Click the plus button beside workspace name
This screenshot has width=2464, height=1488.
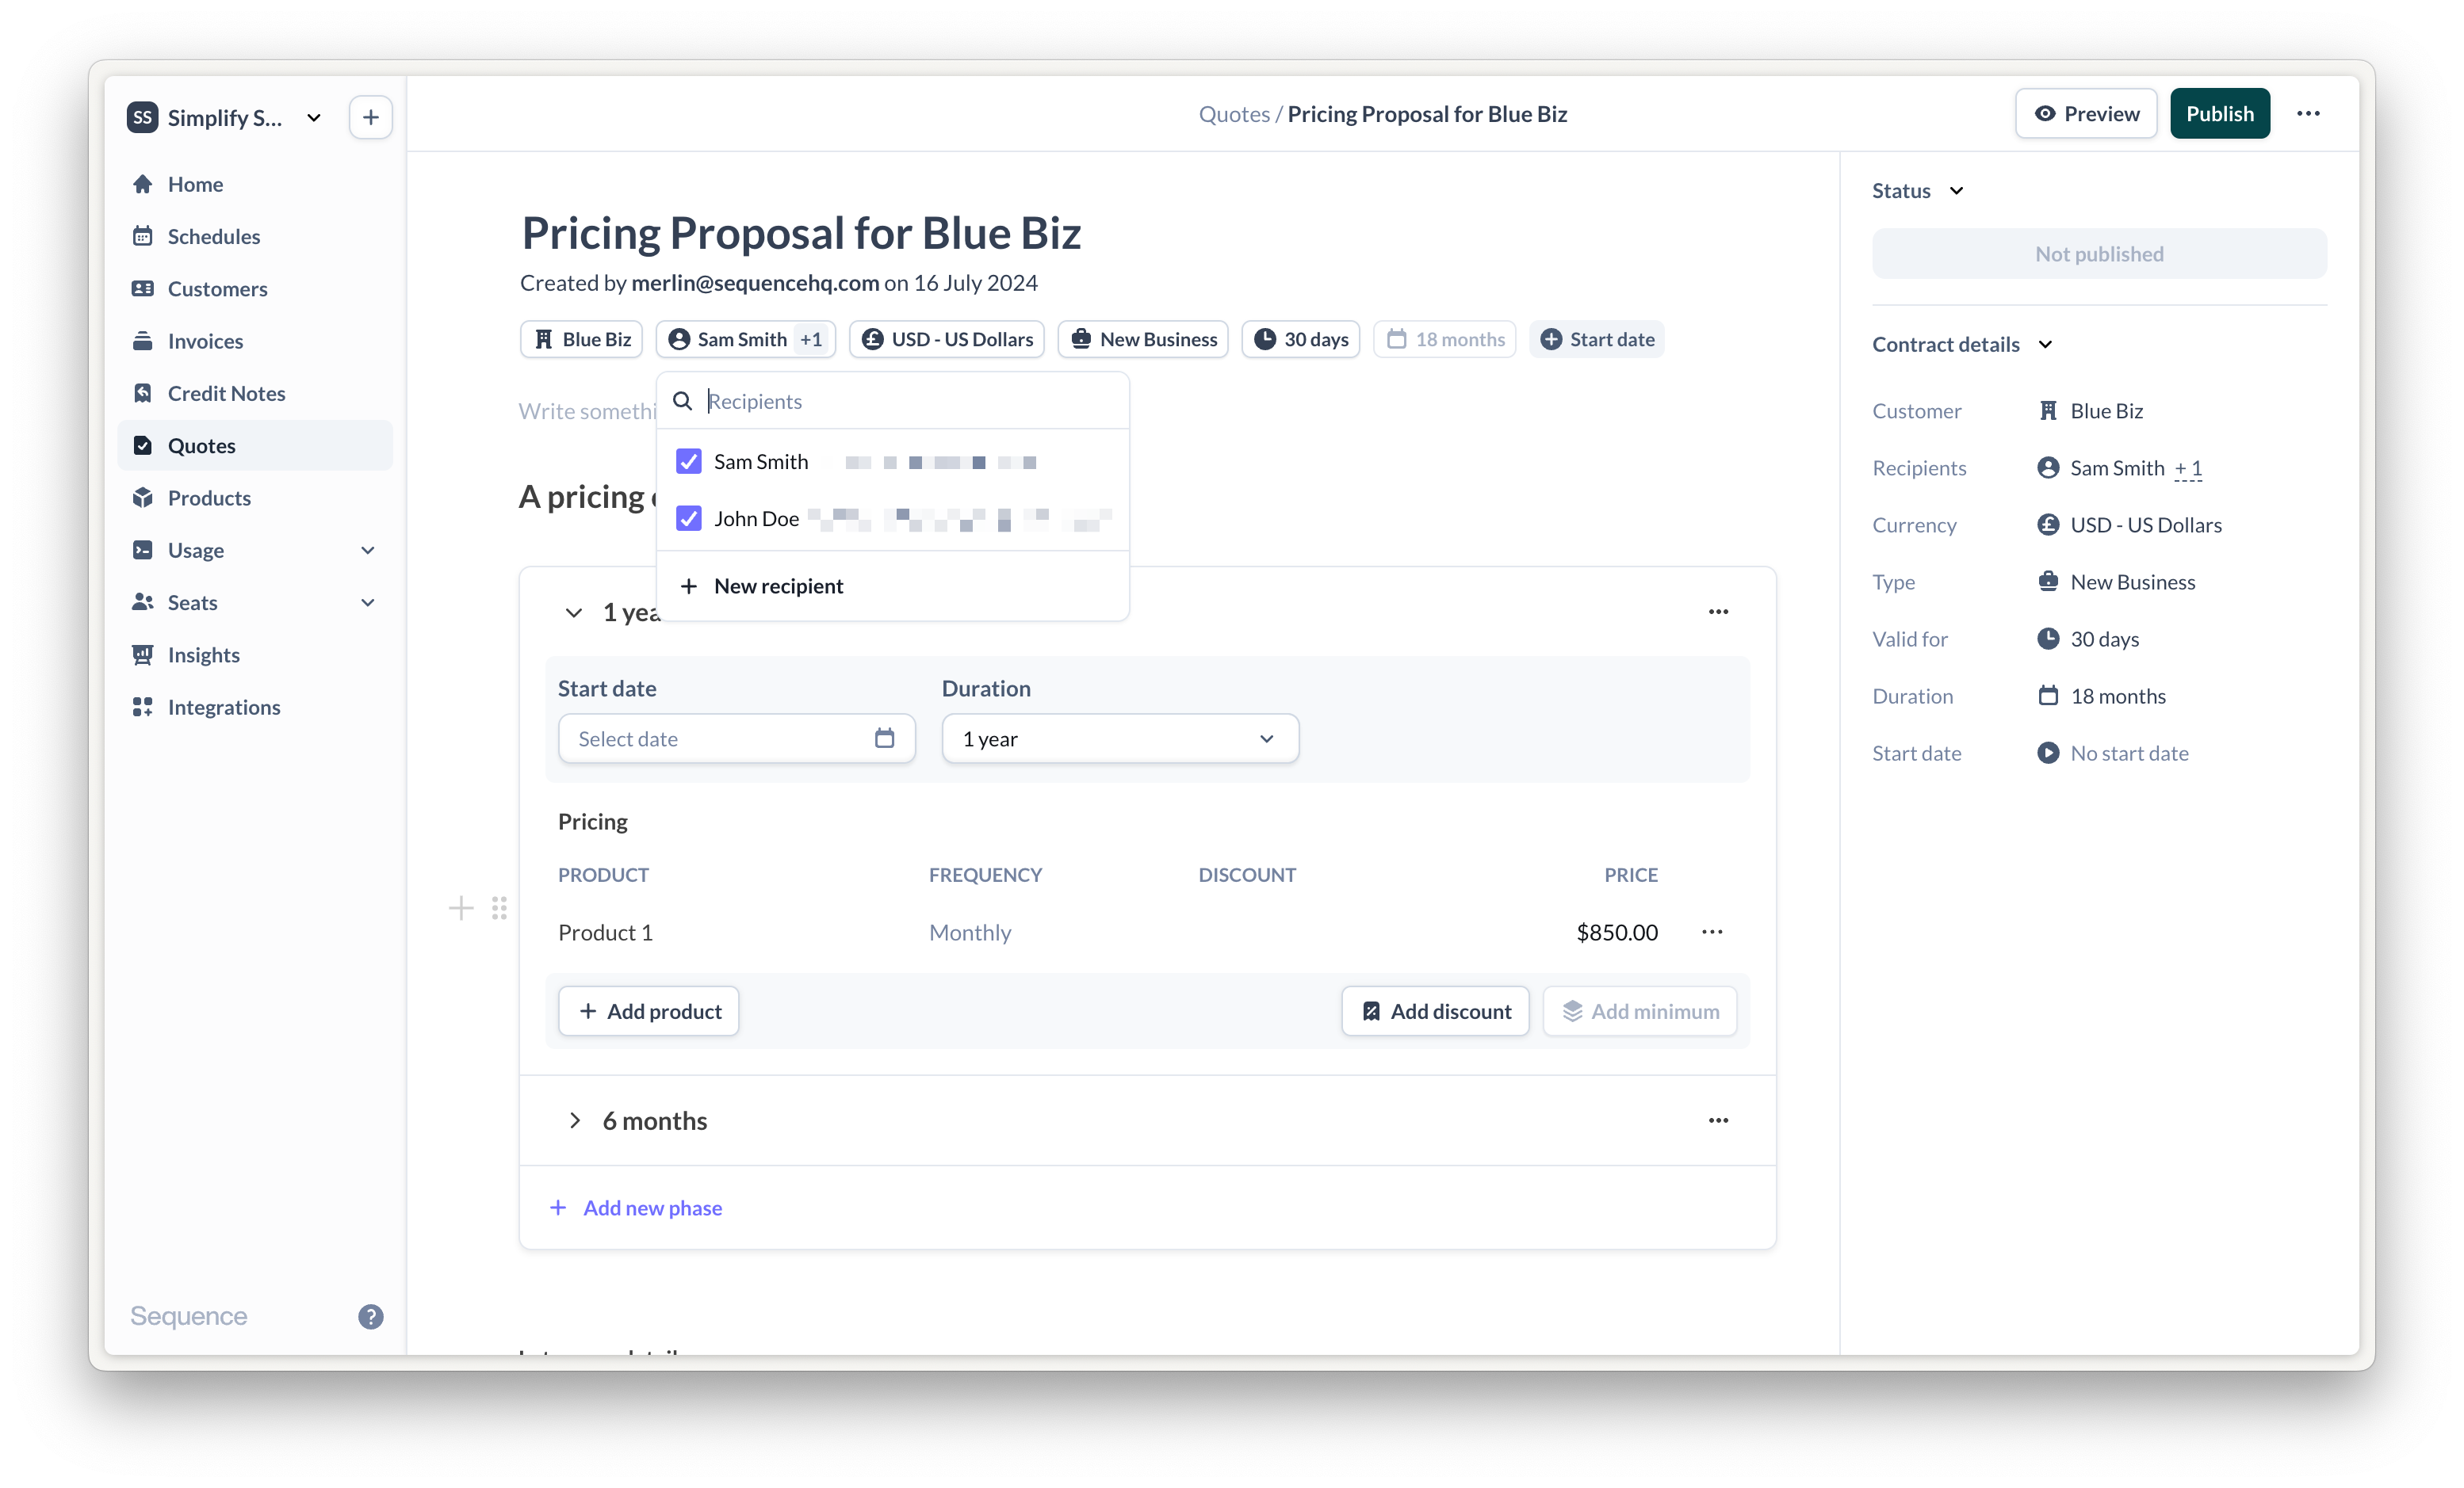click(371, 117)
